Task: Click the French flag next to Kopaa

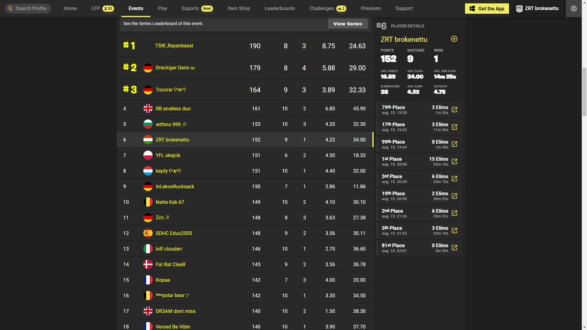Action: coord(148,280)
